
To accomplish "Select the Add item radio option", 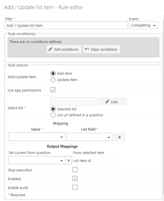I will tap(53, 74).
